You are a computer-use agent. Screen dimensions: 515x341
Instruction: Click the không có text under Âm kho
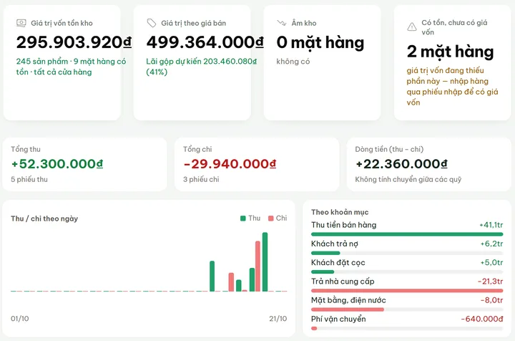(x=293, y=62)
